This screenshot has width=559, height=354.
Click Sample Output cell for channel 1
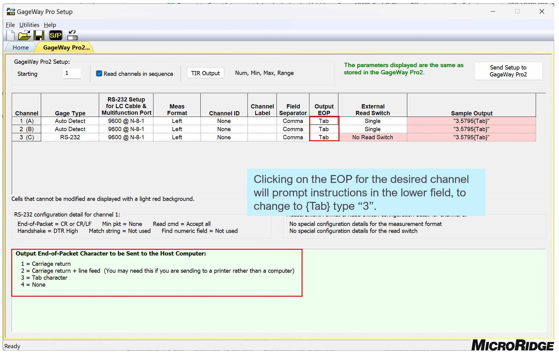[471, 121]
